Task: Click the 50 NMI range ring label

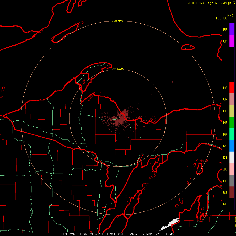Action: pos(118,69)
